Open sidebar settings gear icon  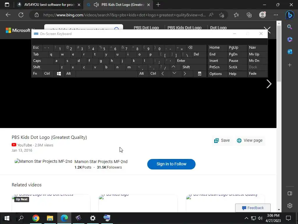(x=290, y=206)
